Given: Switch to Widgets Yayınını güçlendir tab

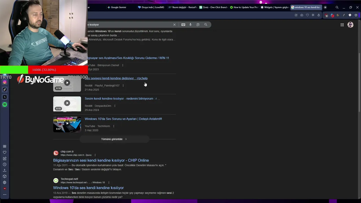Looking at the screenshot, I should (275, 7).
